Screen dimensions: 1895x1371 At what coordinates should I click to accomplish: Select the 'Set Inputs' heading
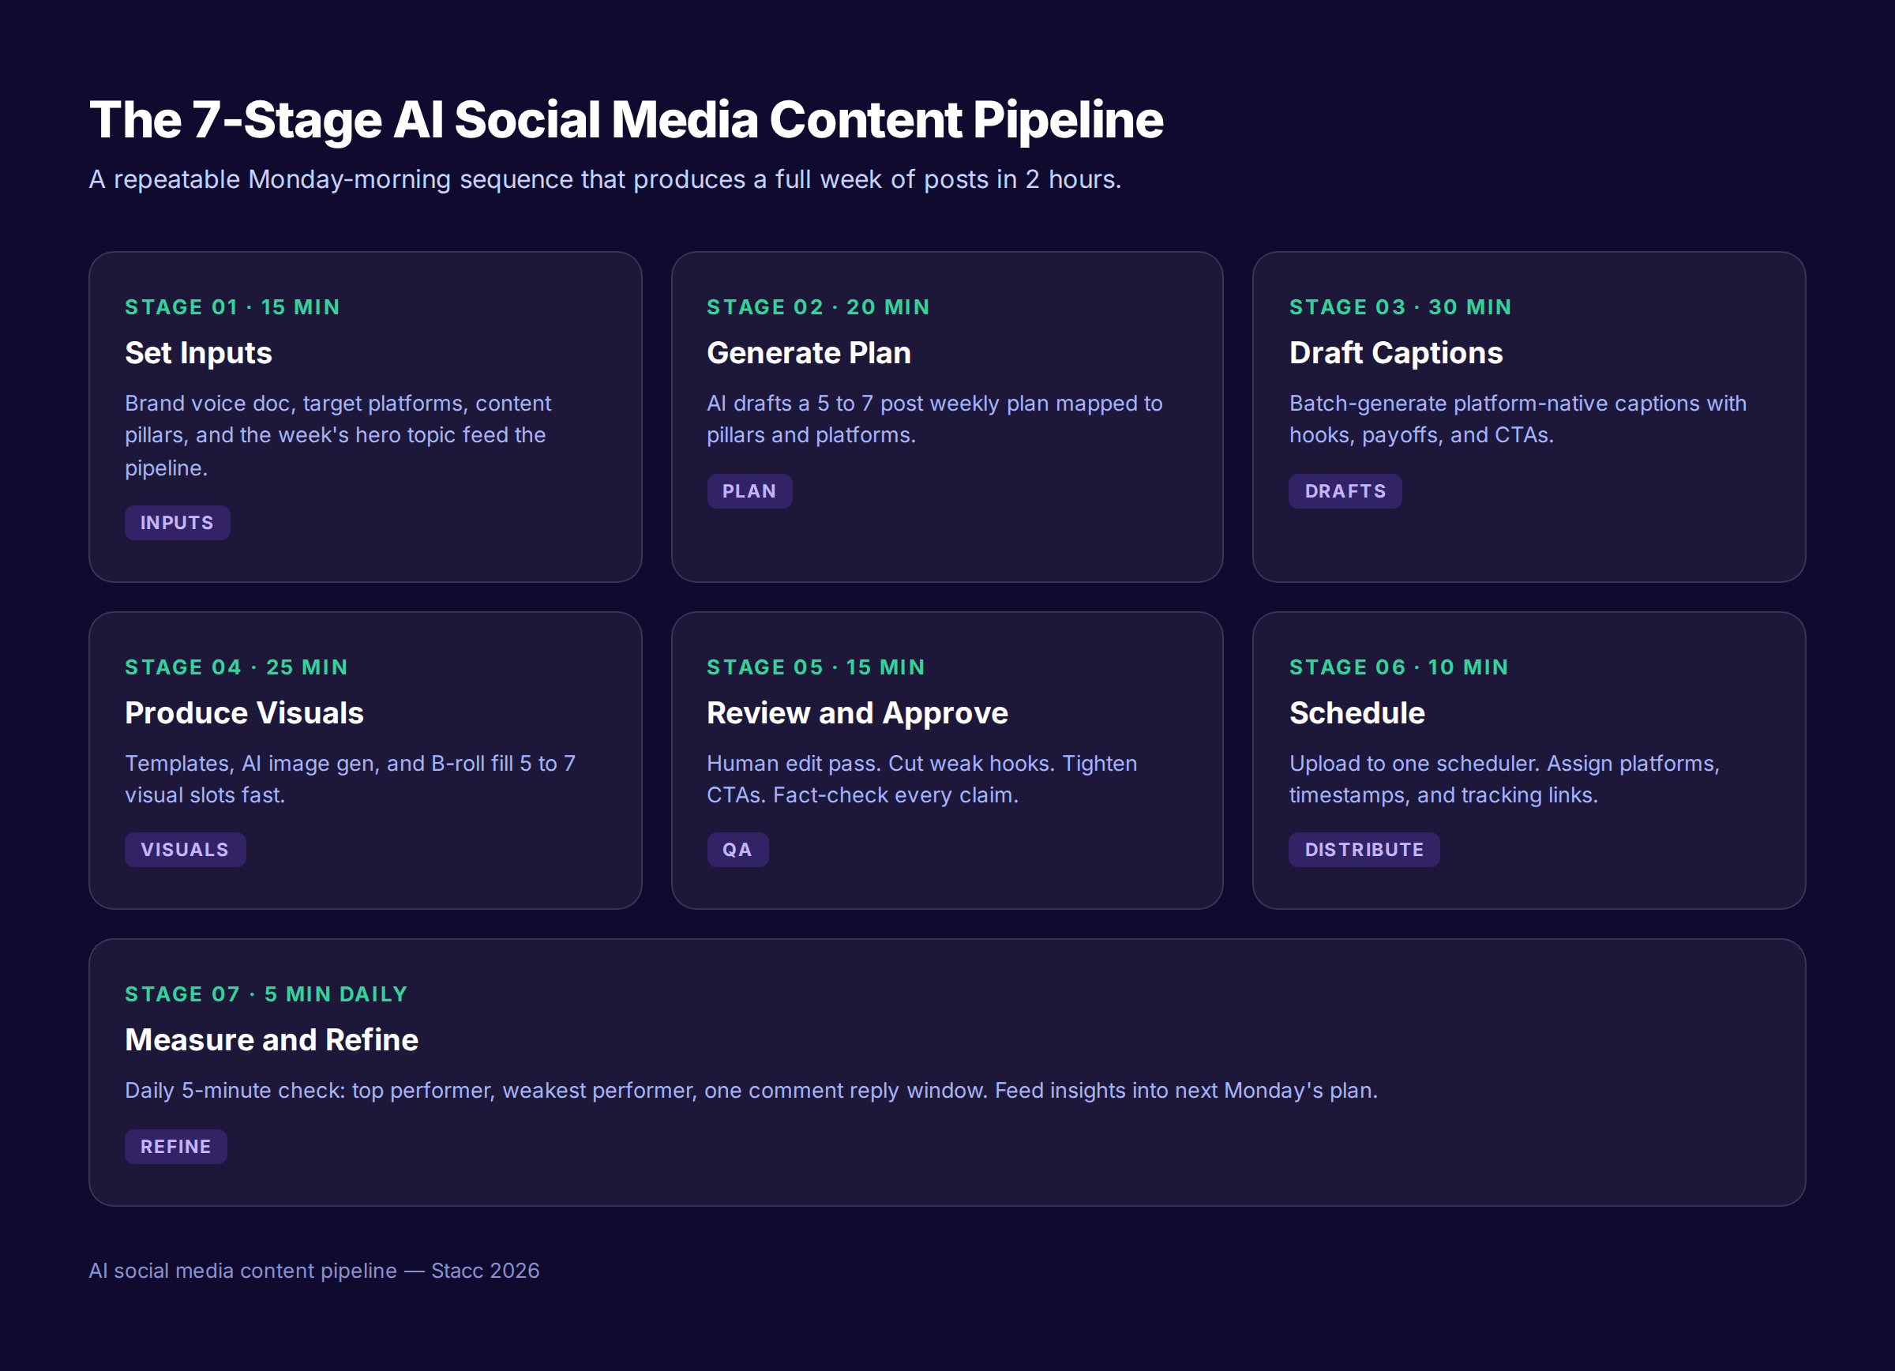tap(198, 352)
